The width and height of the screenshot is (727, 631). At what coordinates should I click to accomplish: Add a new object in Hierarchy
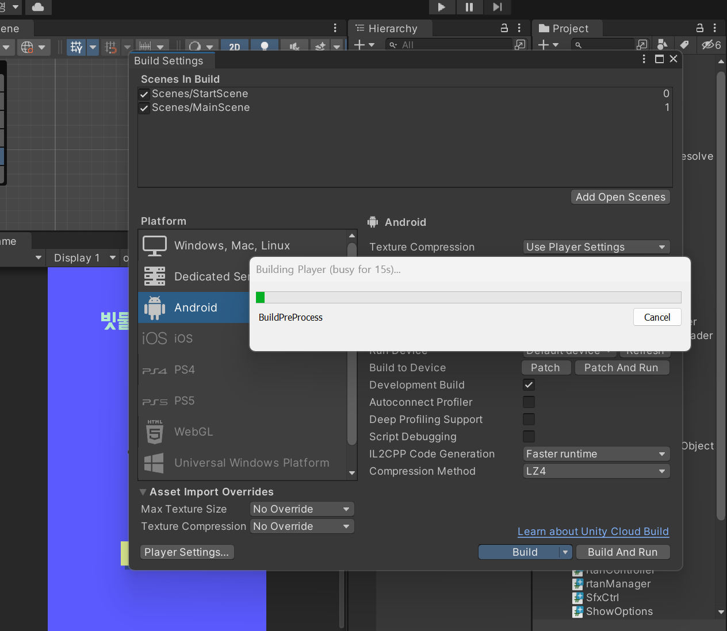click(359, 44)
